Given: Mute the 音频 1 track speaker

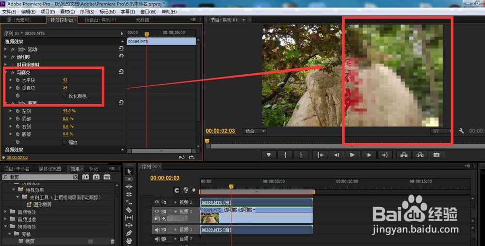Looking at the screenshot, I should (x=157, y=230).
